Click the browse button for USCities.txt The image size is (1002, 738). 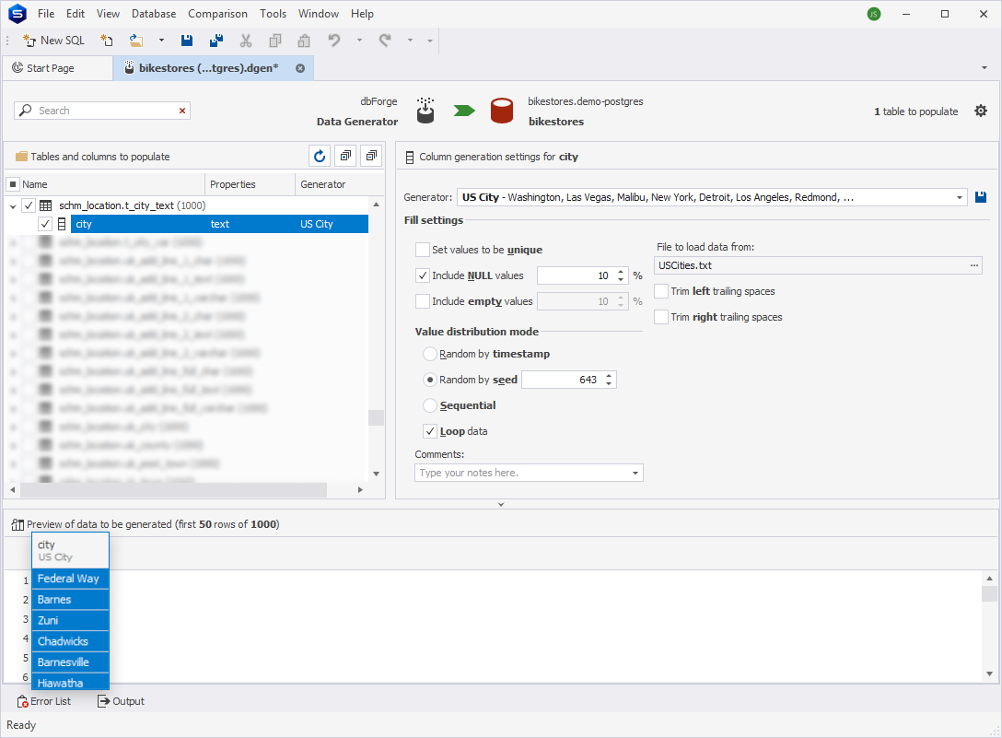click(973, 265)
